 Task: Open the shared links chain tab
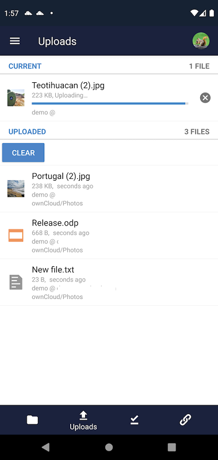pos(185,420)
